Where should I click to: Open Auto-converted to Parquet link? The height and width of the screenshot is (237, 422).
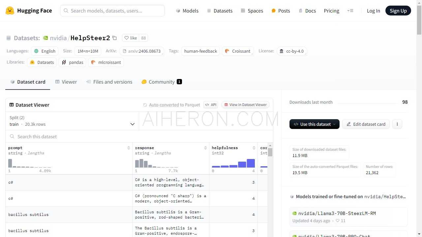coord(174,105)
